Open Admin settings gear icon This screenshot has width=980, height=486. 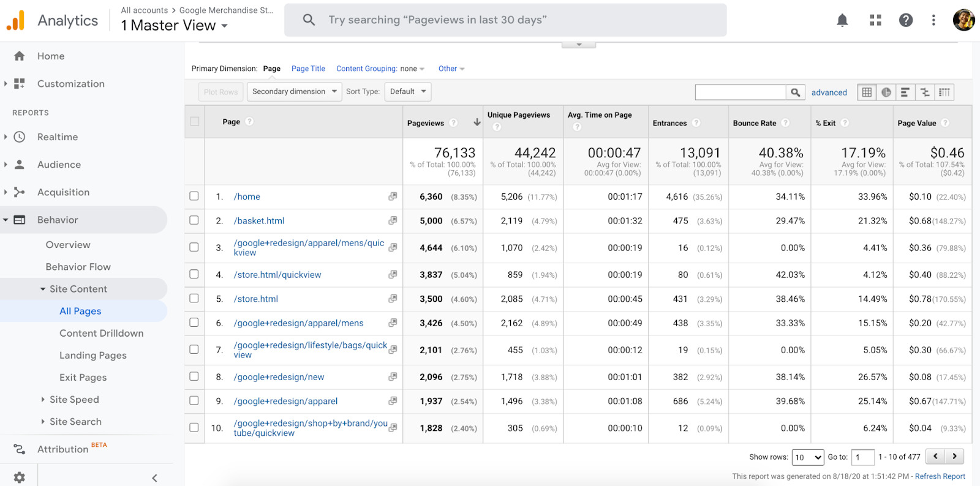[19, 477]
